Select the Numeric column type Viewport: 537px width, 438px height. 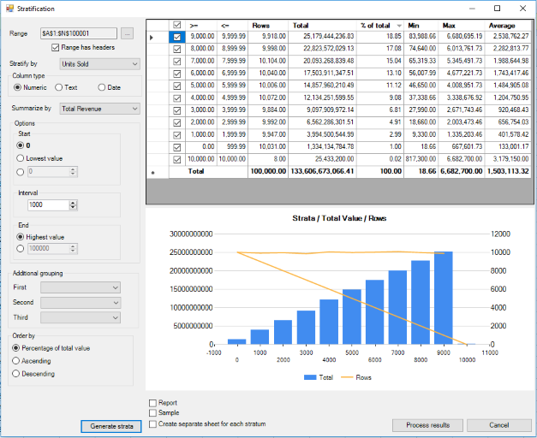(x=17, y=87)
